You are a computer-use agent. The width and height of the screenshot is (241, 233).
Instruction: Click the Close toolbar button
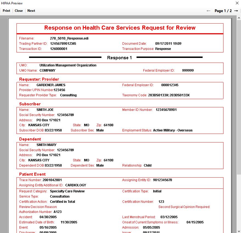(x=19, y=11)
